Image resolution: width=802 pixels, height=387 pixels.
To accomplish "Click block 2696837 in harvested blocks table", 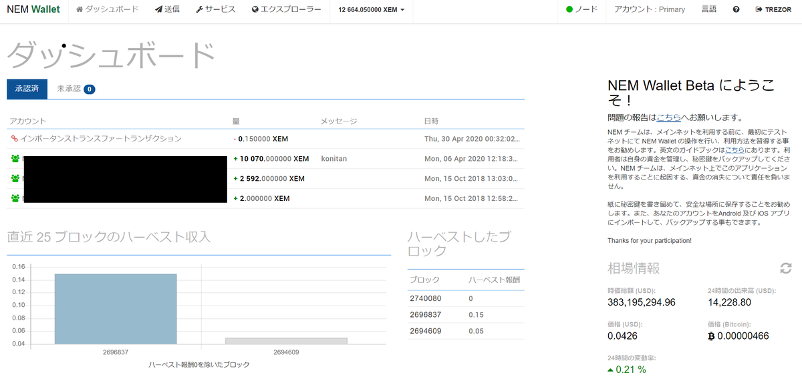I will click(425, 315).
